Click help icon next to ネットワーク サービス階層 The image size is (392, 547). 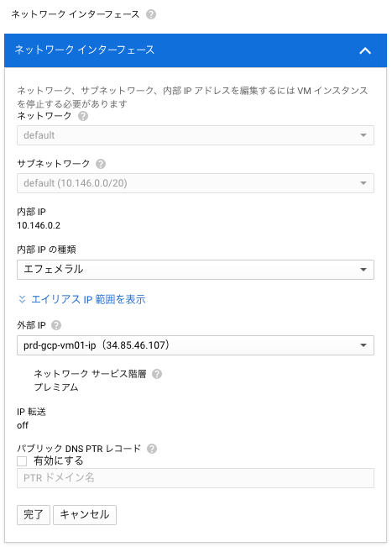click(x=157, y=374)
